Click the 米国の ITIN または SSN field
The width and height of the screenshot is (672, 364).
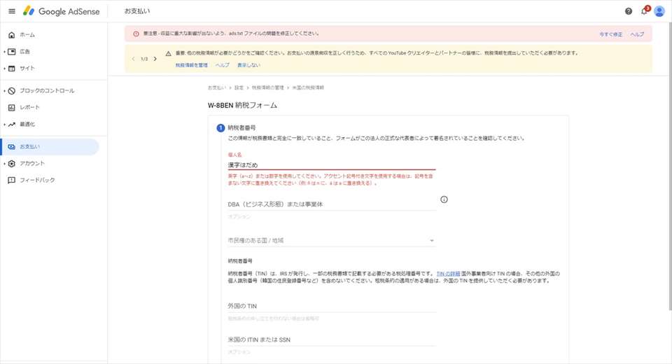click(x=331, y=339)
